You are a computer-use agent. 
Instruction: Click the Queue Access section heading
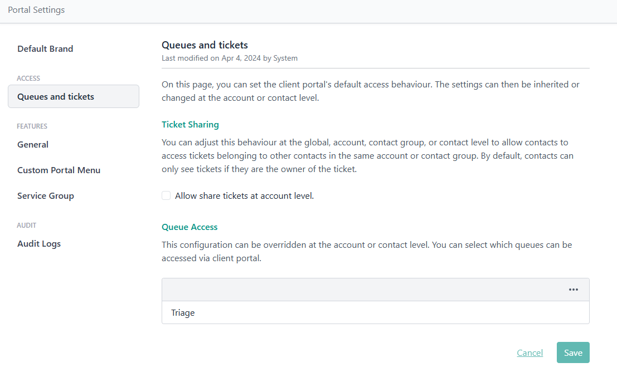pos(190,227)
